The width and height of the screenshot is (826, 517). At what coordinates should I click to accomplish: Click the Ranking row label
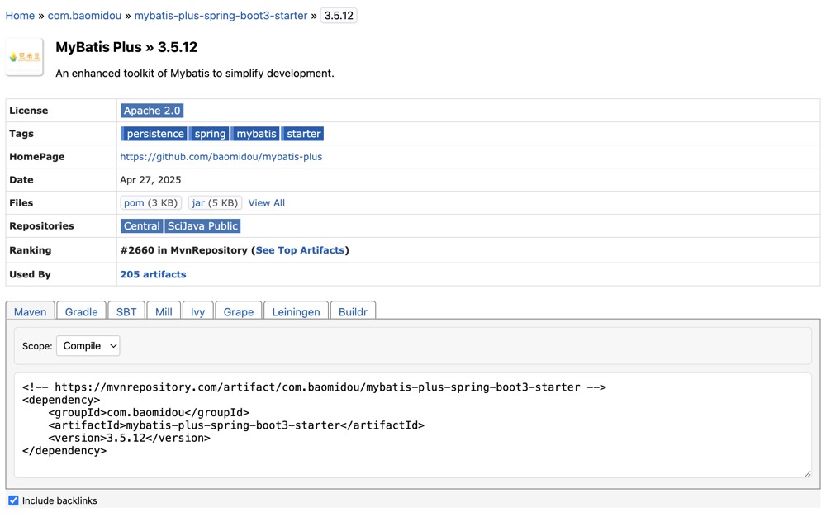pos(31,250)
